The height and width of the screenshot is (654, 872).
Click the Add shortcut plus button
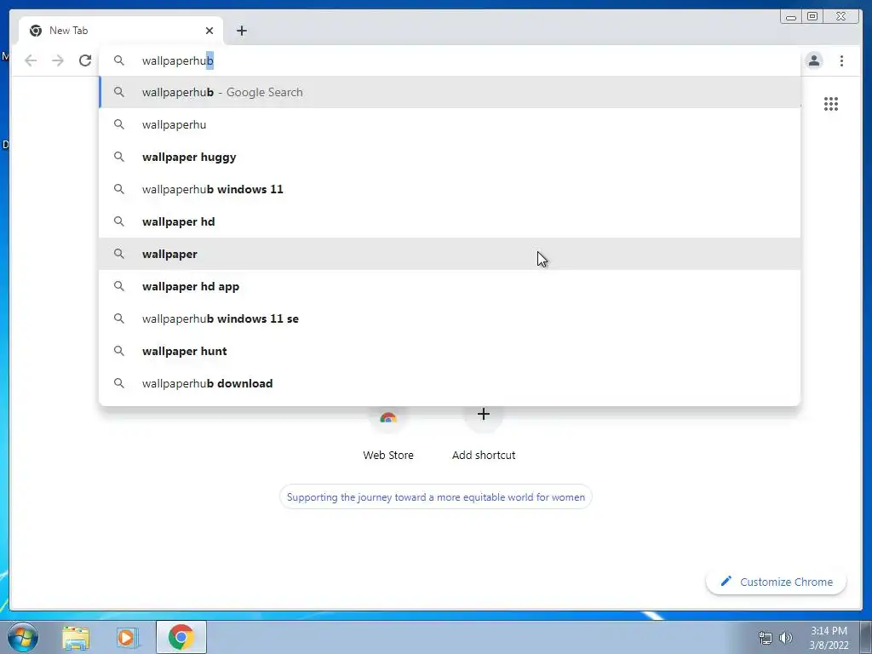(484, 415)
